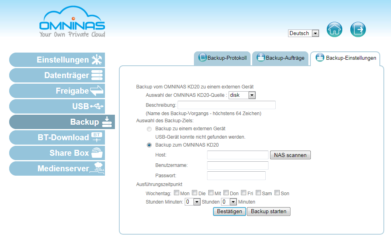The height and width of the screenshot is (241, 391).
Task: Open the OMNINAS KD20-Quelle disk dropdown
Action: (242, 95)
